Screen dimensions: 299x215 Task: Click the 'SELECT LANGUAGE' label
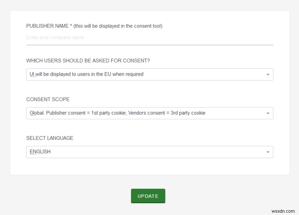click(x=50, y=138)
